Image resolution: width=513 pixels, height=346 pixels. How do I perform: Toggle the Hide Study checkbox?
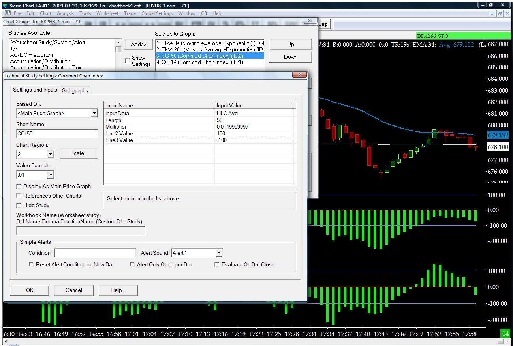(x=19, y=205)
